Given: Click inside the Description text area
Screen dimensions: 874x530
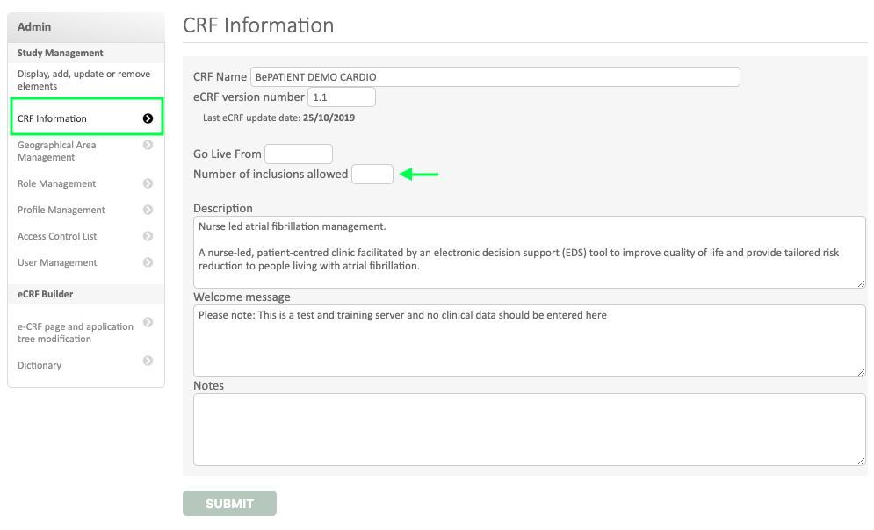Looking at the screenshot, I should coord(530,252).
